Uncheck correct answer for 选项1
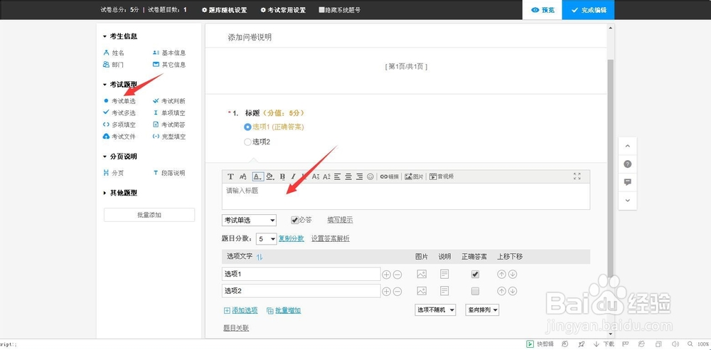 click(475, 274)
